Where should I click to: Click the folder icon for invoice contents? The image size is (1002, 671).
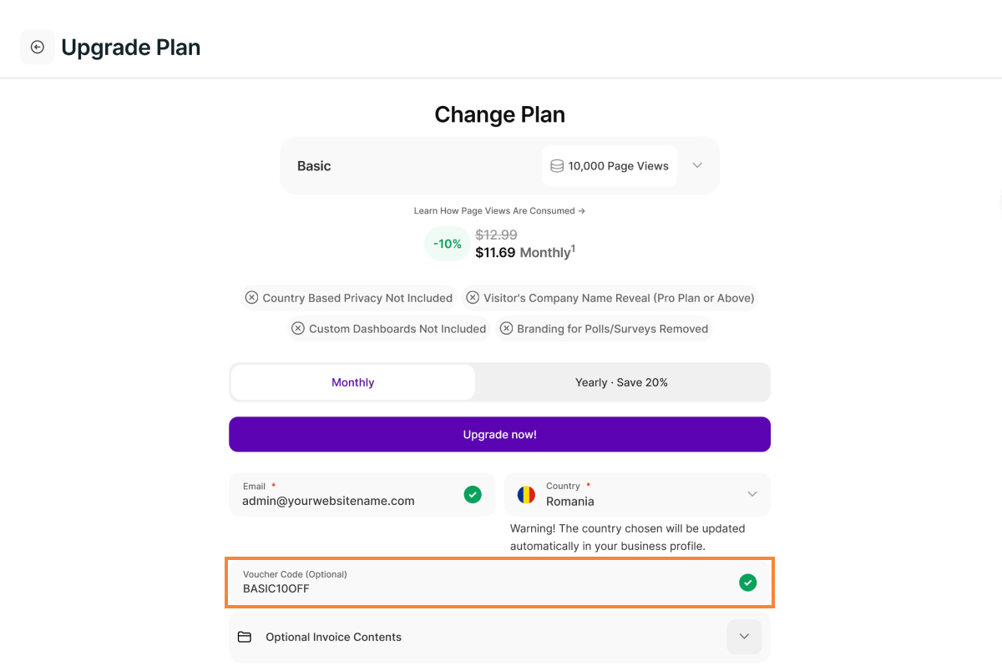click(x=245, y=637)
